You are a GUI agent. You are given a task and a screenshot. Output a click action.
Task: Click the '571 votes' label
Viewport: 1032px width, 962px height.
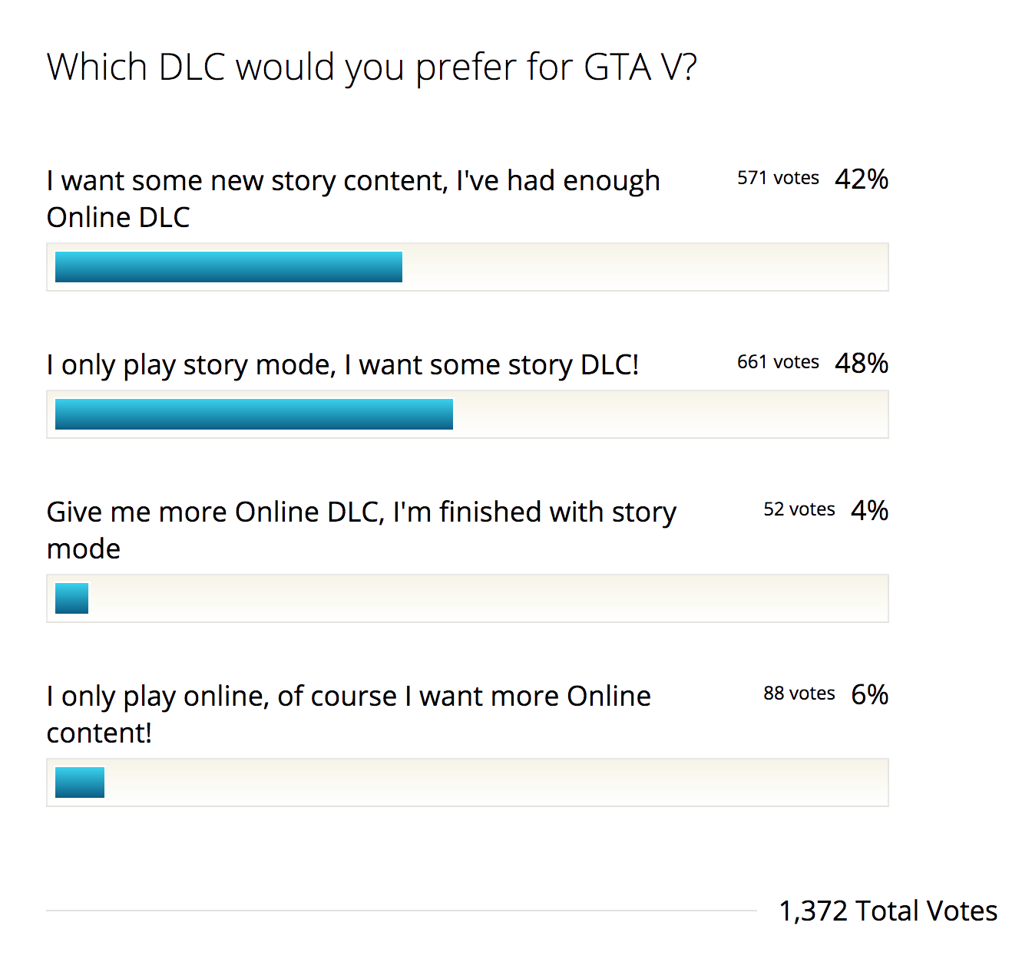coord(777,178)
